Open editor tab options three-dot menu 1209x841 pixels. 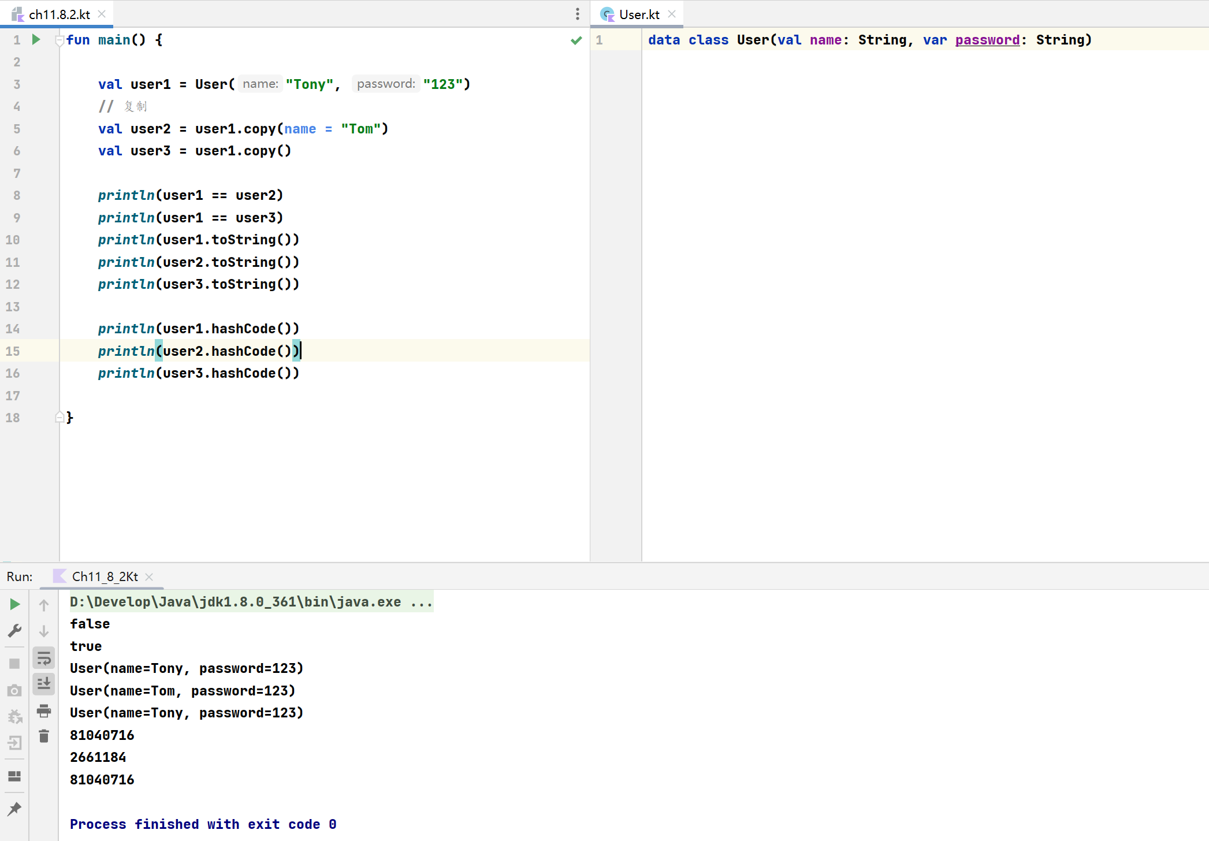click(x=577, y=14)
